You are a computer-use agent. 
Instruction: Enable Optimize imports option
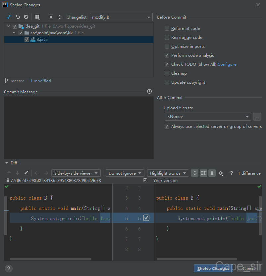coord(167,46)
